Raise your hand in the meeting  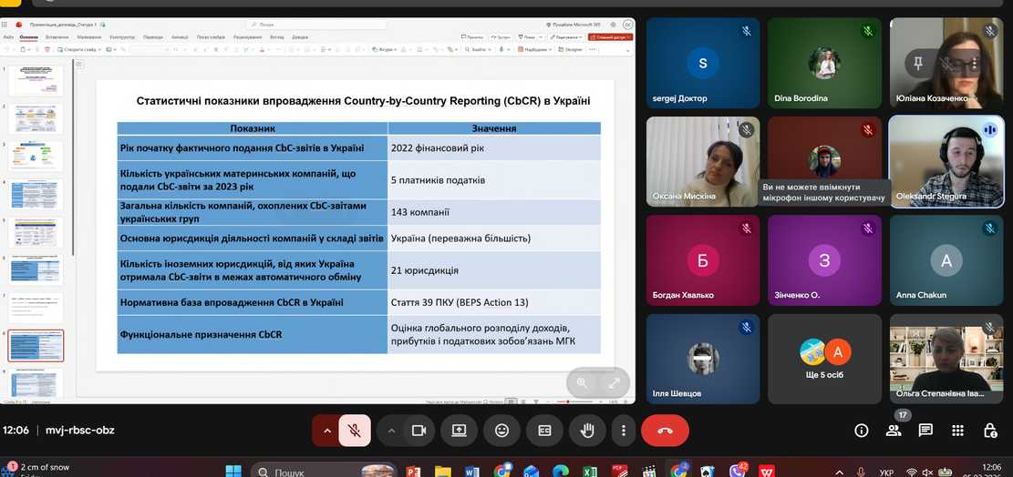coord(587,431)
